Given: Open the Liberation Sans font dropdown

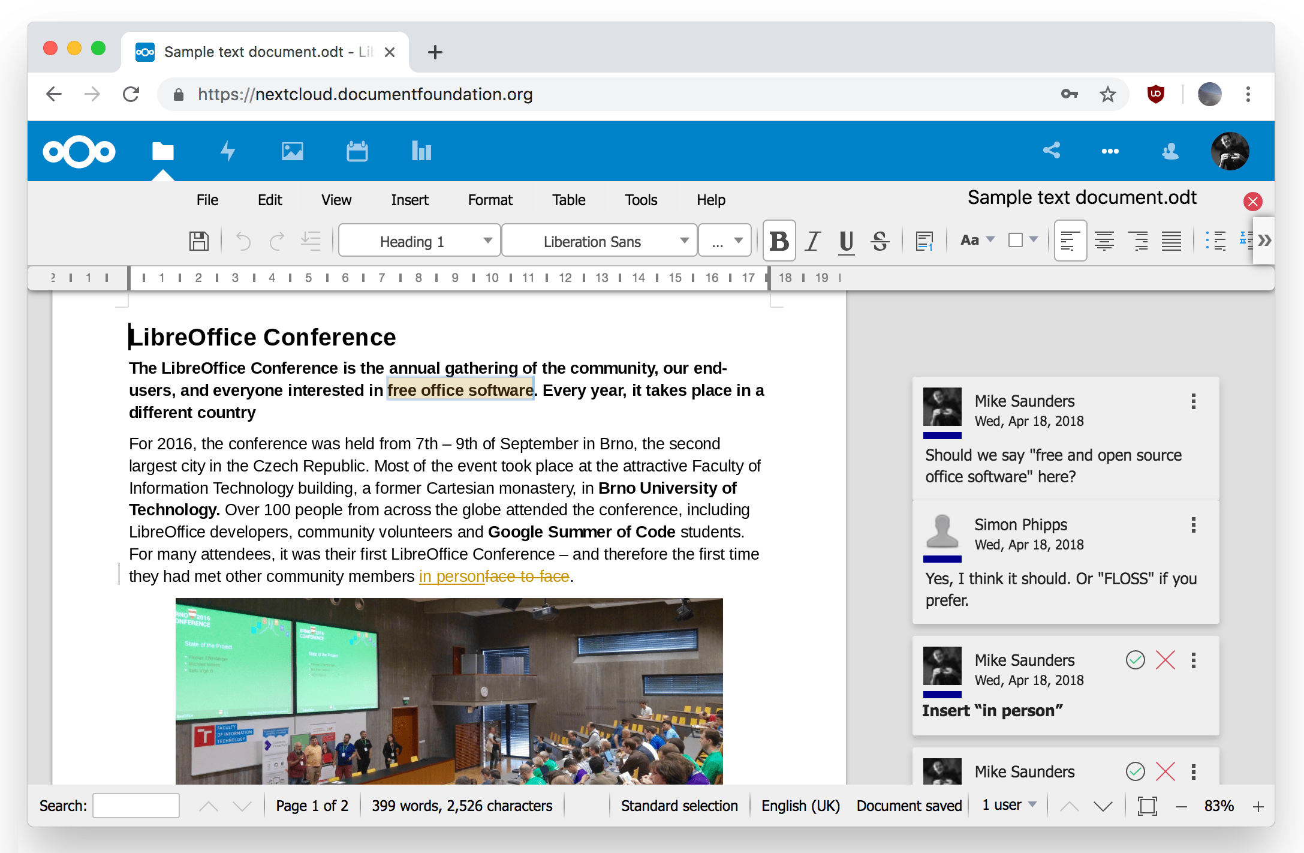Looking at the screenshot, I should click(684, 241).
